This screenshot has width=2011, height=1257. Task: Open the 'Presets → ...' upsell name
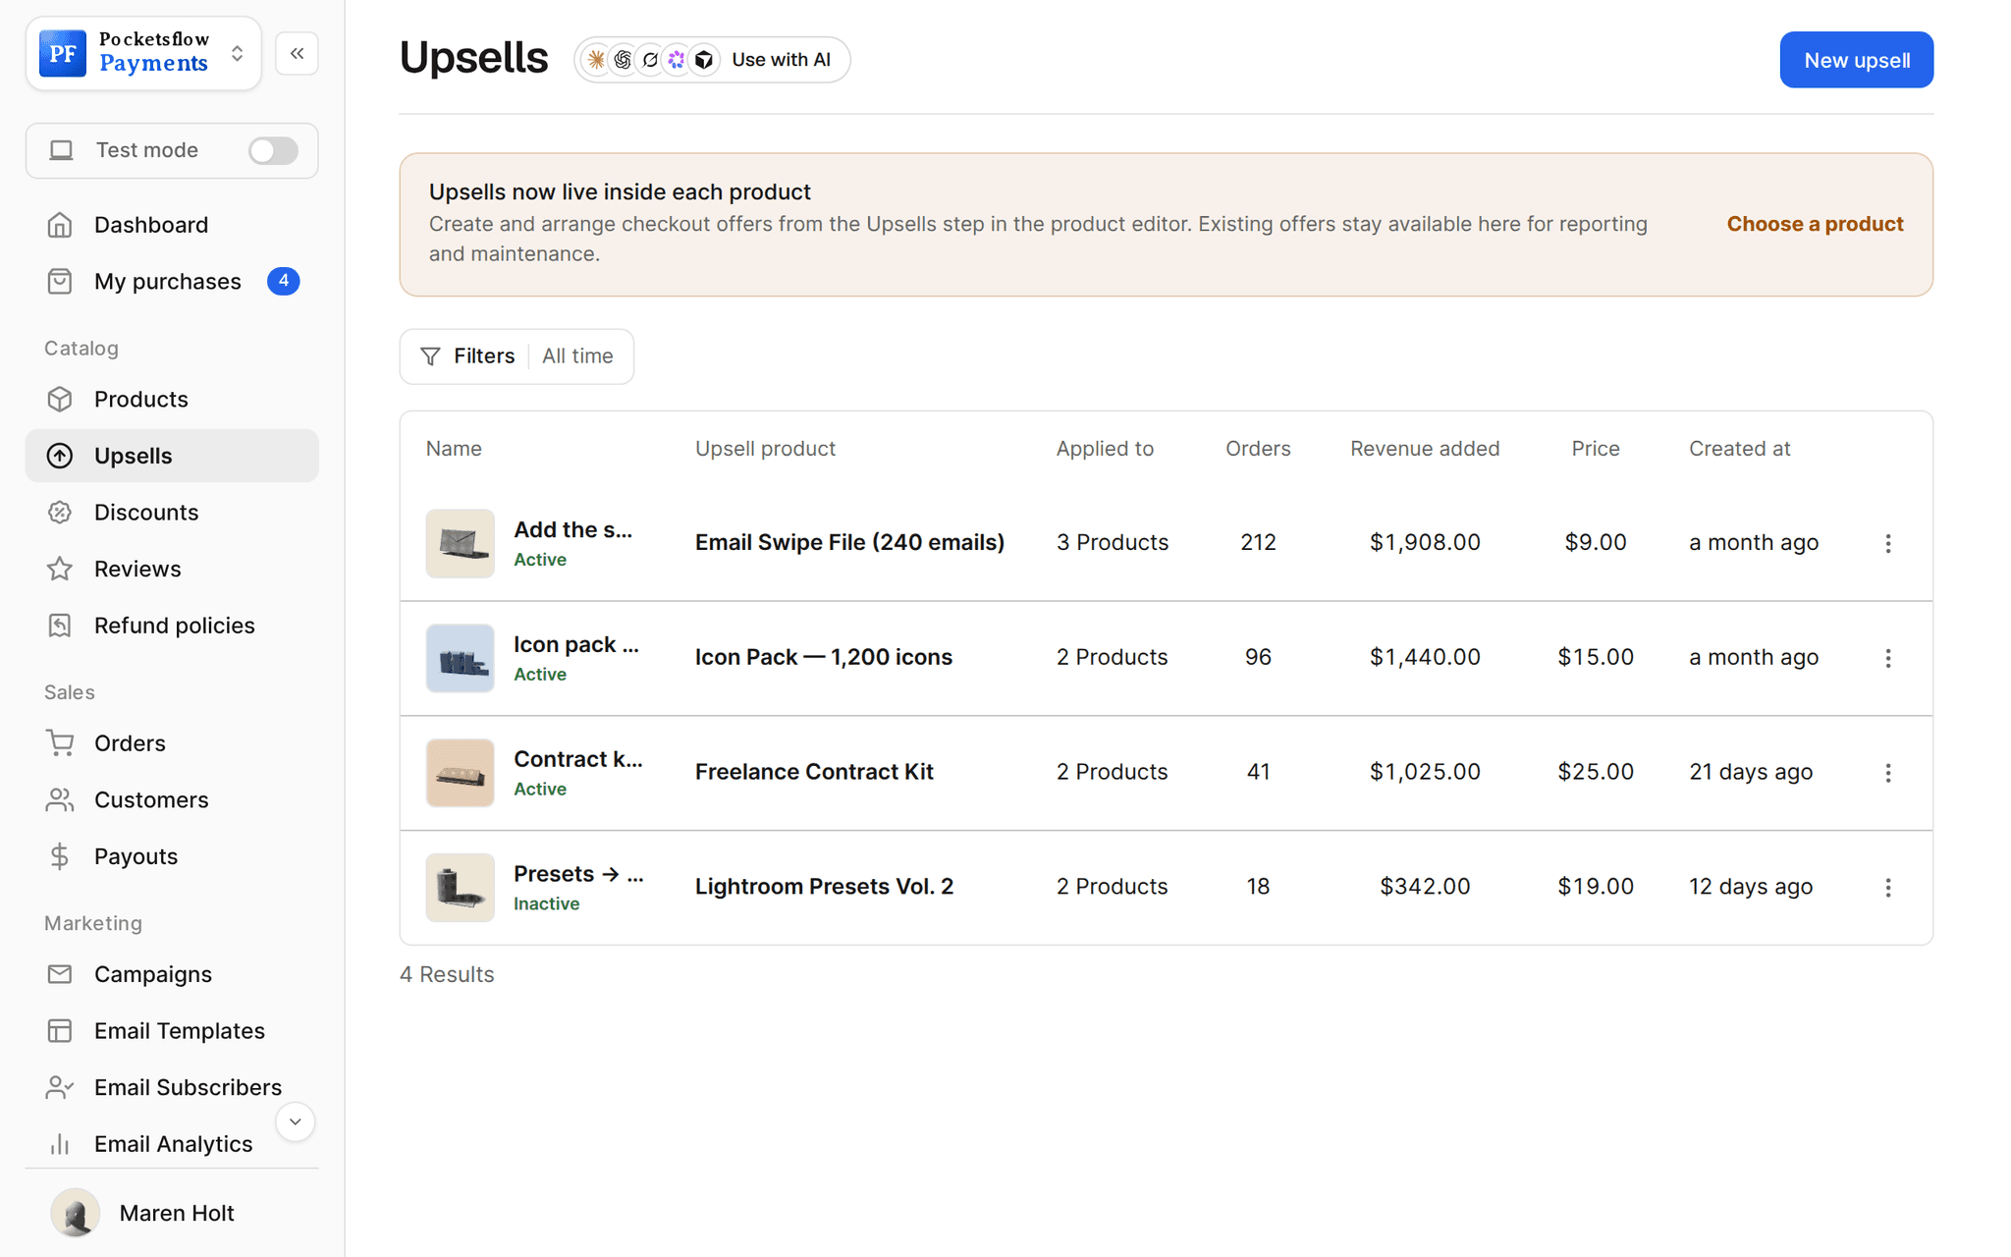coord(578,874)
